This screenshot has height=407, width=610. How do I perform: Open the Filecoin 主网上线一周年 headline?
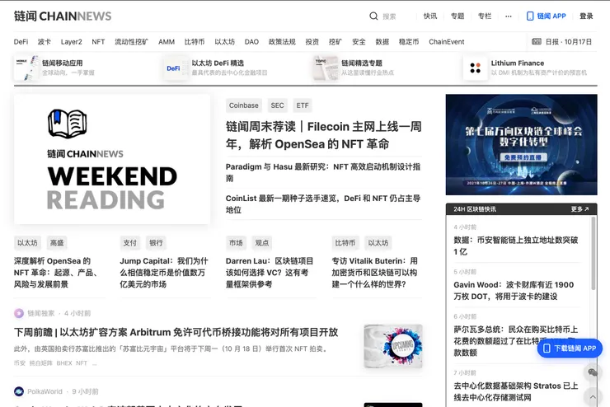click(x=324, y=135)
